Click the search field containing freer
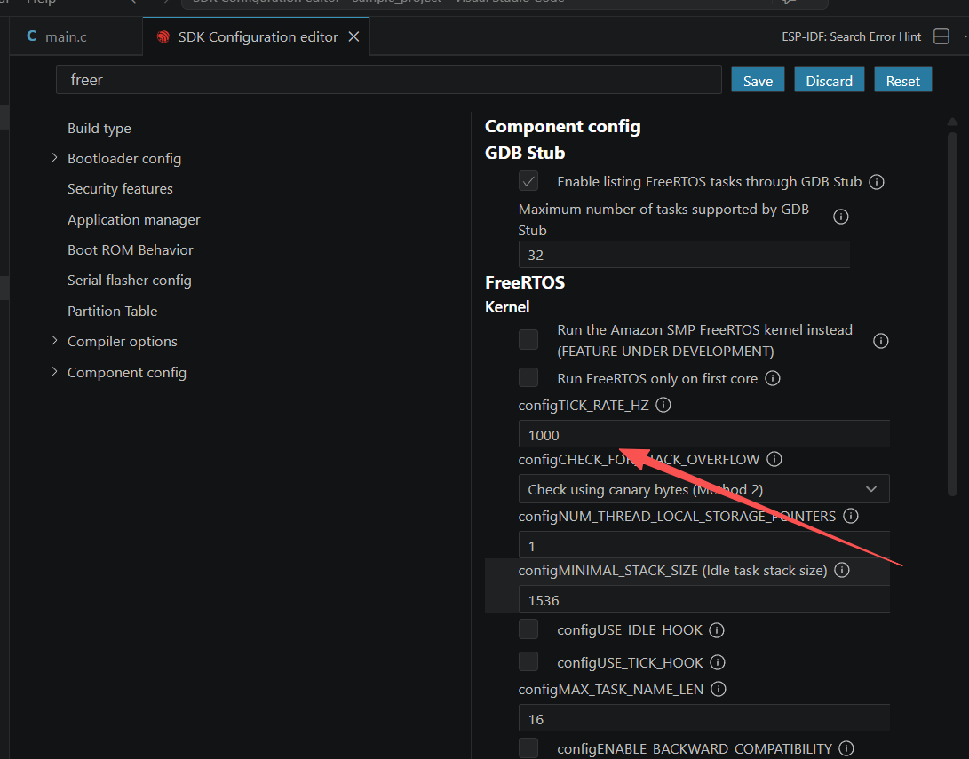Screen dimensions: 969x759 pos(389,80)
